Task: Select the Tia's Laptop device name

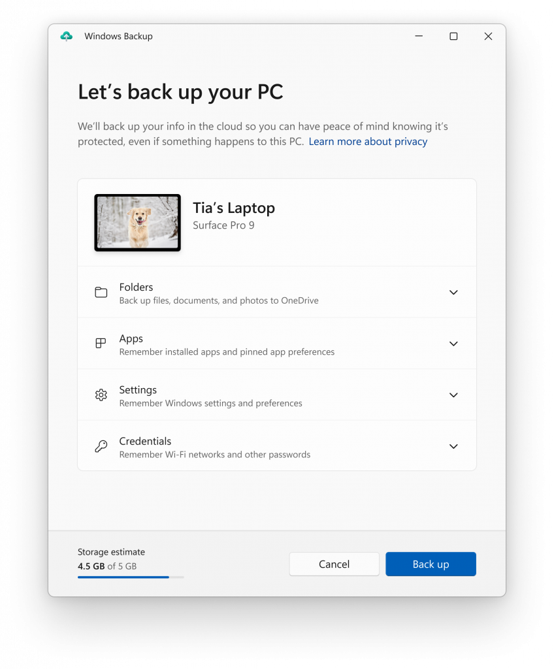Action: pyautogui.click(x=234, y=208)
